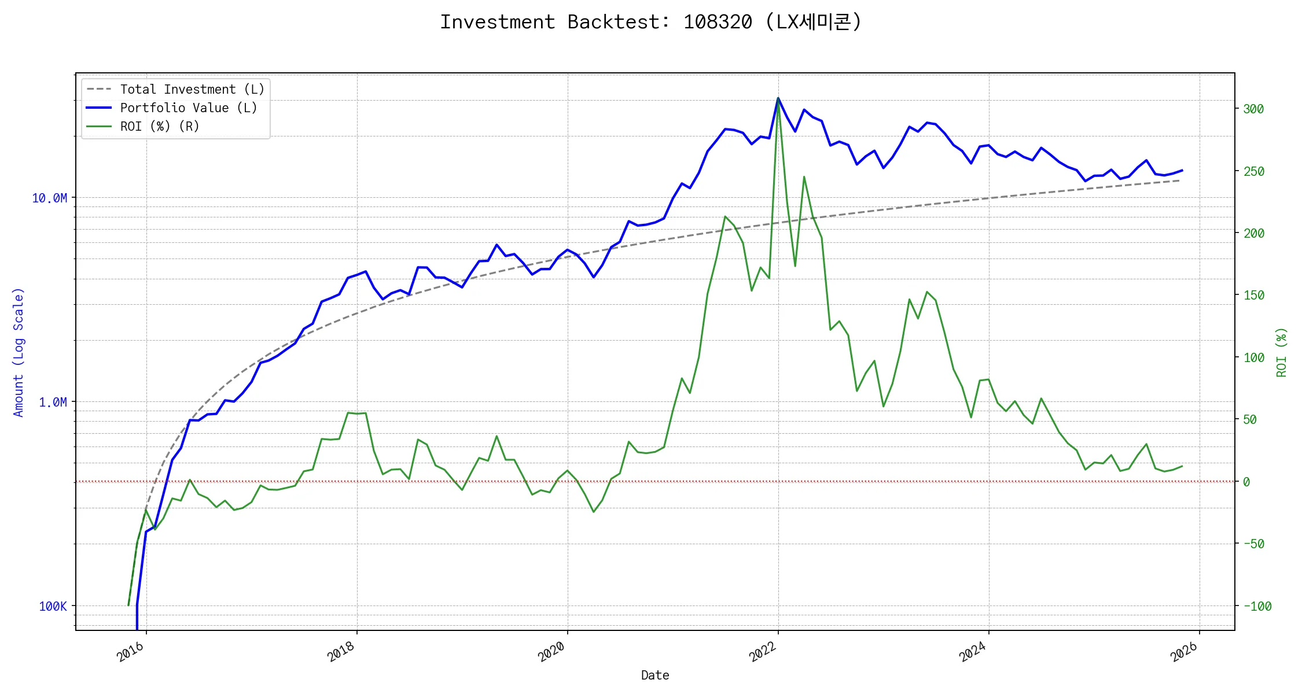1302x694 pixels.
Task: Click the Amount (Log Scale) axis title
Action: coord(19,352)
